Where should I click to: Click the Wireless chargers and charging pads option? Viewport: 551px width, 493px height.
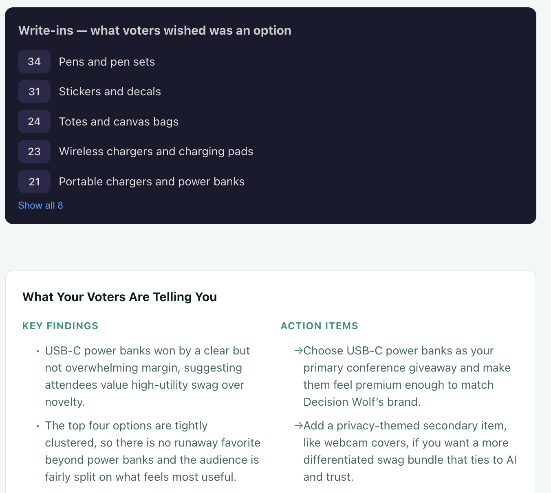coord(156,151)
